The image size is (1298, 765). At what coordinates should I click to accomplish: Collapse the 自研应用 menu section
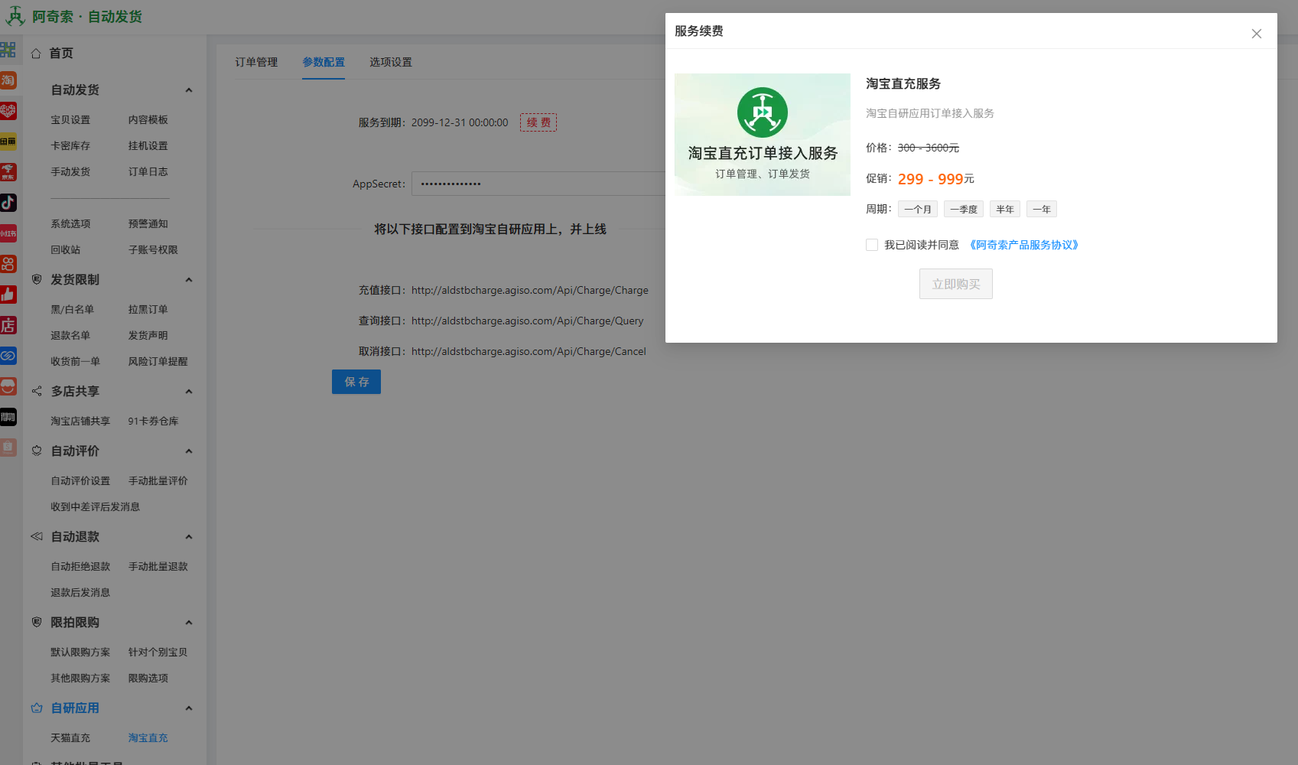[189, 708]
